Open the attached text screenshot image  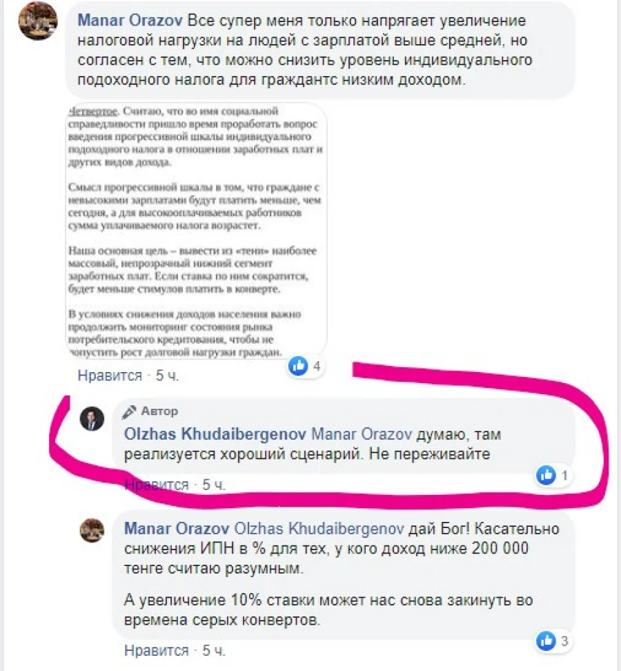point(196,231)
